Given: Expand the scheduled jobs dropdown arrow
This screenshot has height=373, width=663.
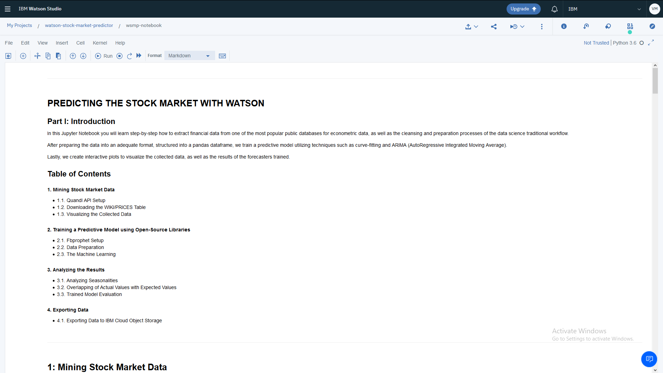Looking at the screenshot, I should (x=522, y=27).
